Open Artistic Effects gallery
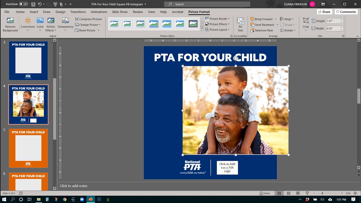This screenshot has width=361, height=203. [x=51, y=25]
